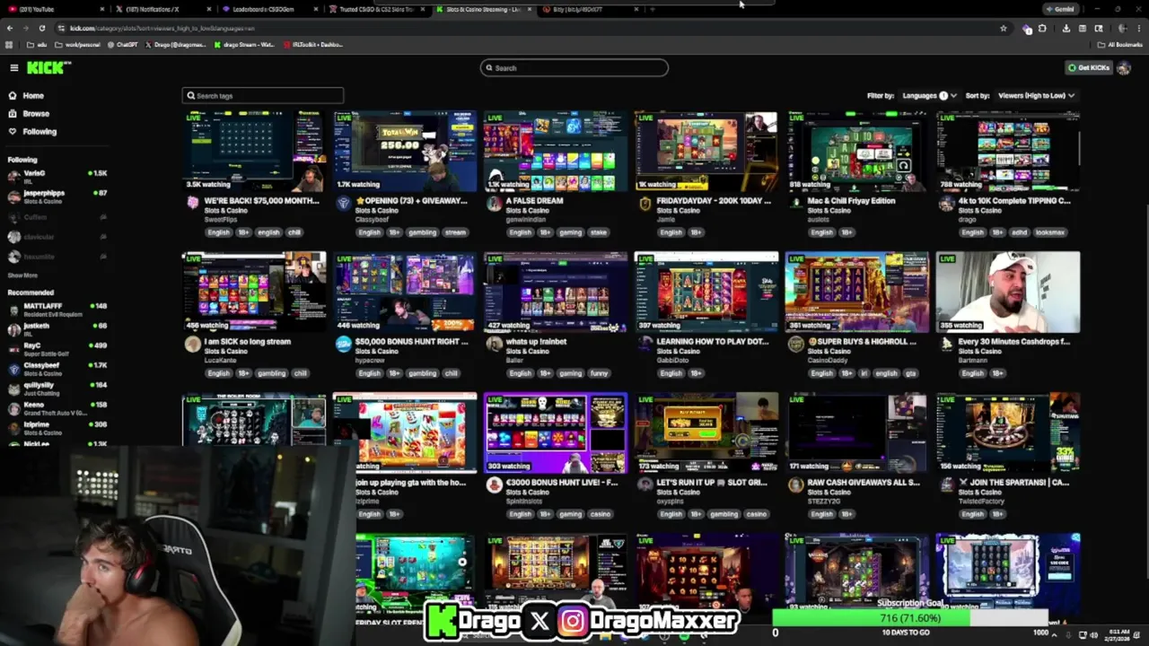Open the All Bookmarks folder

tap(1121, 44)
